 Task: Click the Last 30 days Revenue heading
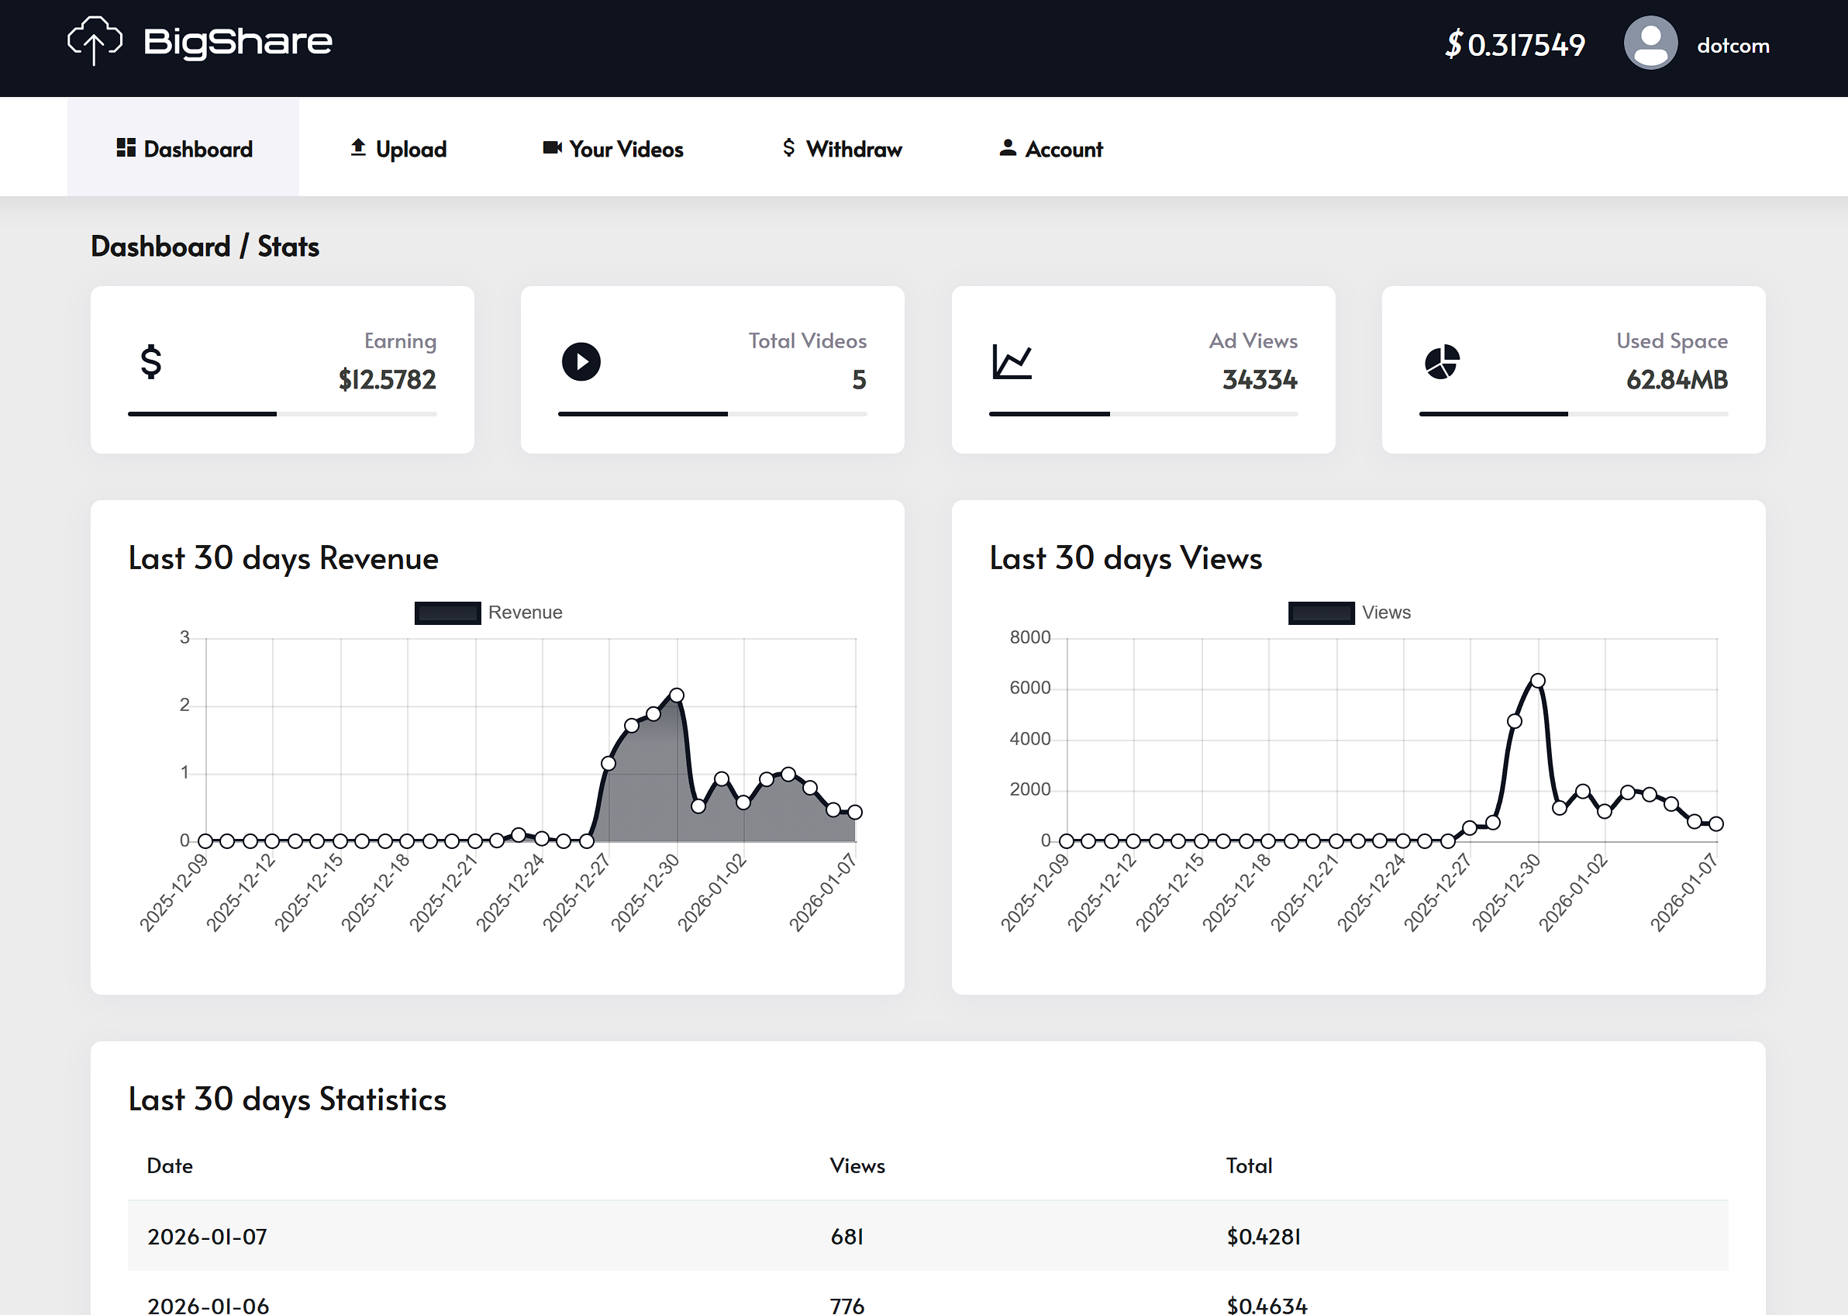pyautogui.click(x=283, y=559)
